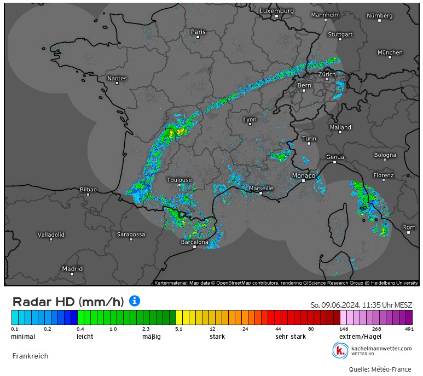Click the 'sehr stark' legend label
423x376 pixels.
pyautogui.click(x=291, y=337)
